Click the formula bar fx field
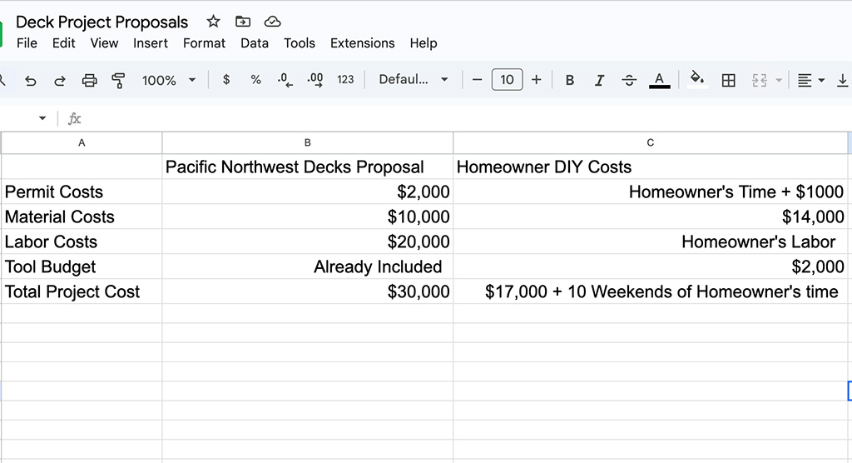The image size is (852, 463). point(462,118)
